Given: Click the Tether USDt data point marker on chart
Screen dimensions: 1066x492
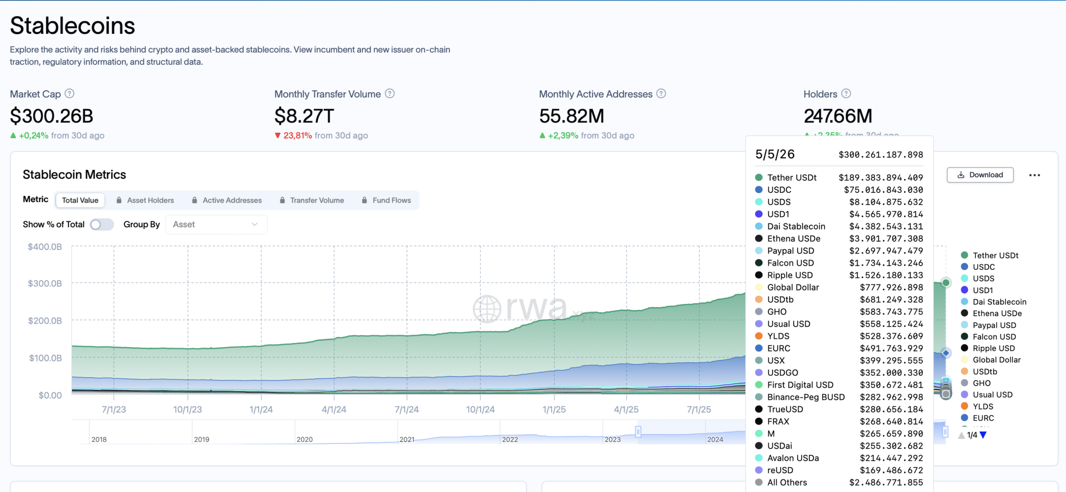Looking at the screenshot, I should (946, 283).
